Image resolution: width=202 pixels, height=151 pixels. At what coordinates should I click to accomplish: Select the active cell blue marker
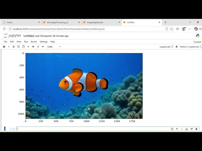coord(5,129)
